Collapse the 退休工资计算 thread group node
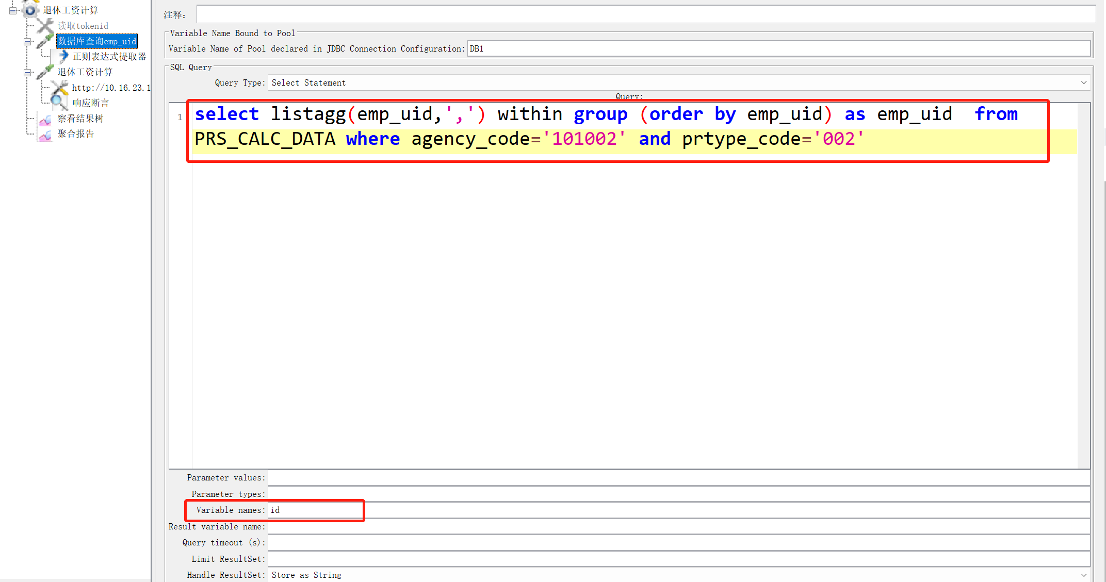This screenshot has height=582, width=1106. (27, 72)
